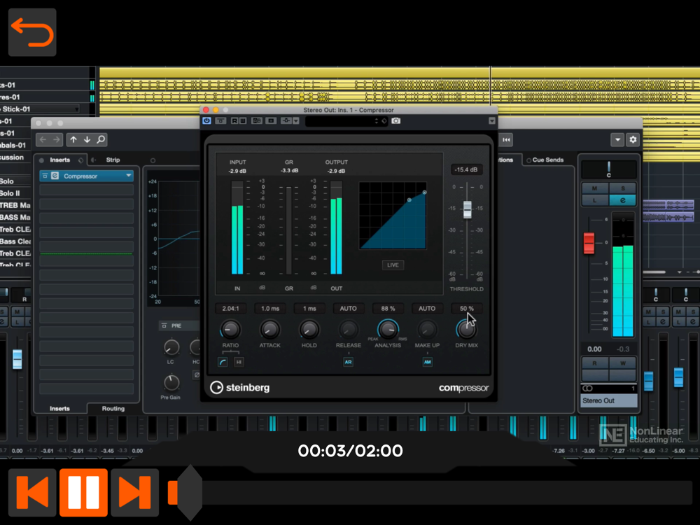Activate the side-chain icon in plugin toolbar

[x=286, y=121]
